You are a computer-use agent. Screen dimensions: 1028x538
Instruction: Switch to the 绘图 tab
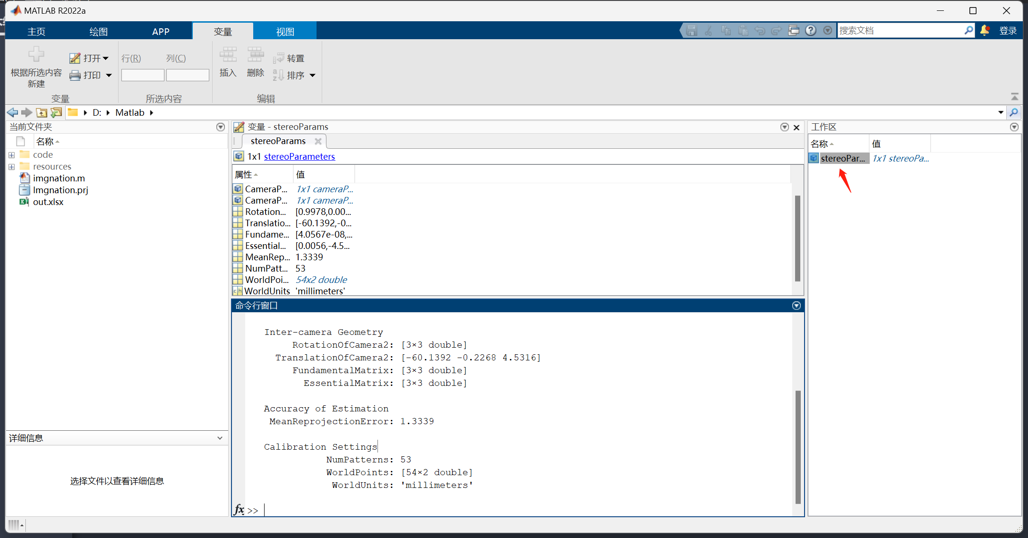(x=99, y=32)
